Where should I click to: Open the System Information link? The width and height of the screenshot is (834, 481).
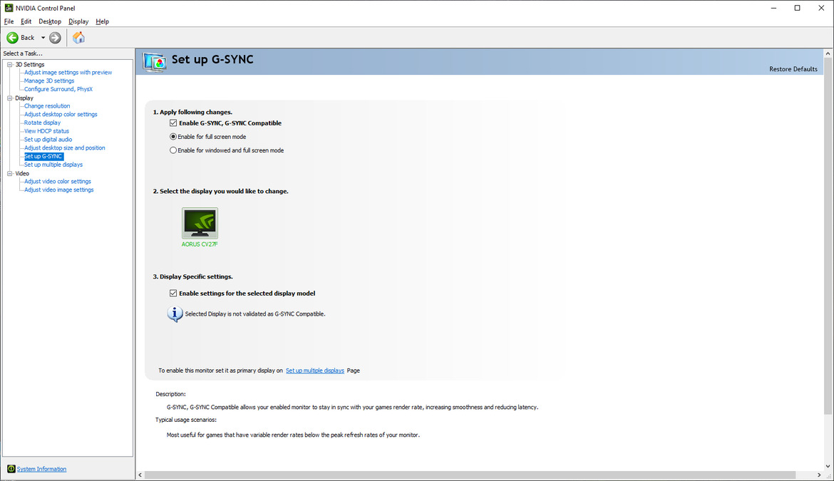(41, 469)
